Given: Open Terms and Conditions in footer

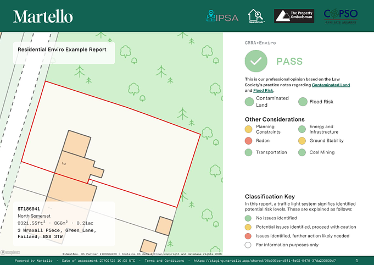Looking at the screenshot, I should 164,261.
